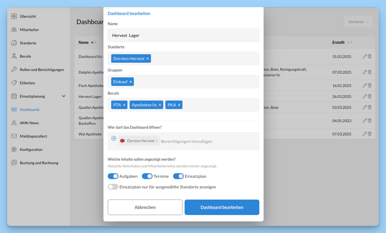Remove the Einkauf group tag
Viewport: 386px width, 233px height.
tap(131, 82)
